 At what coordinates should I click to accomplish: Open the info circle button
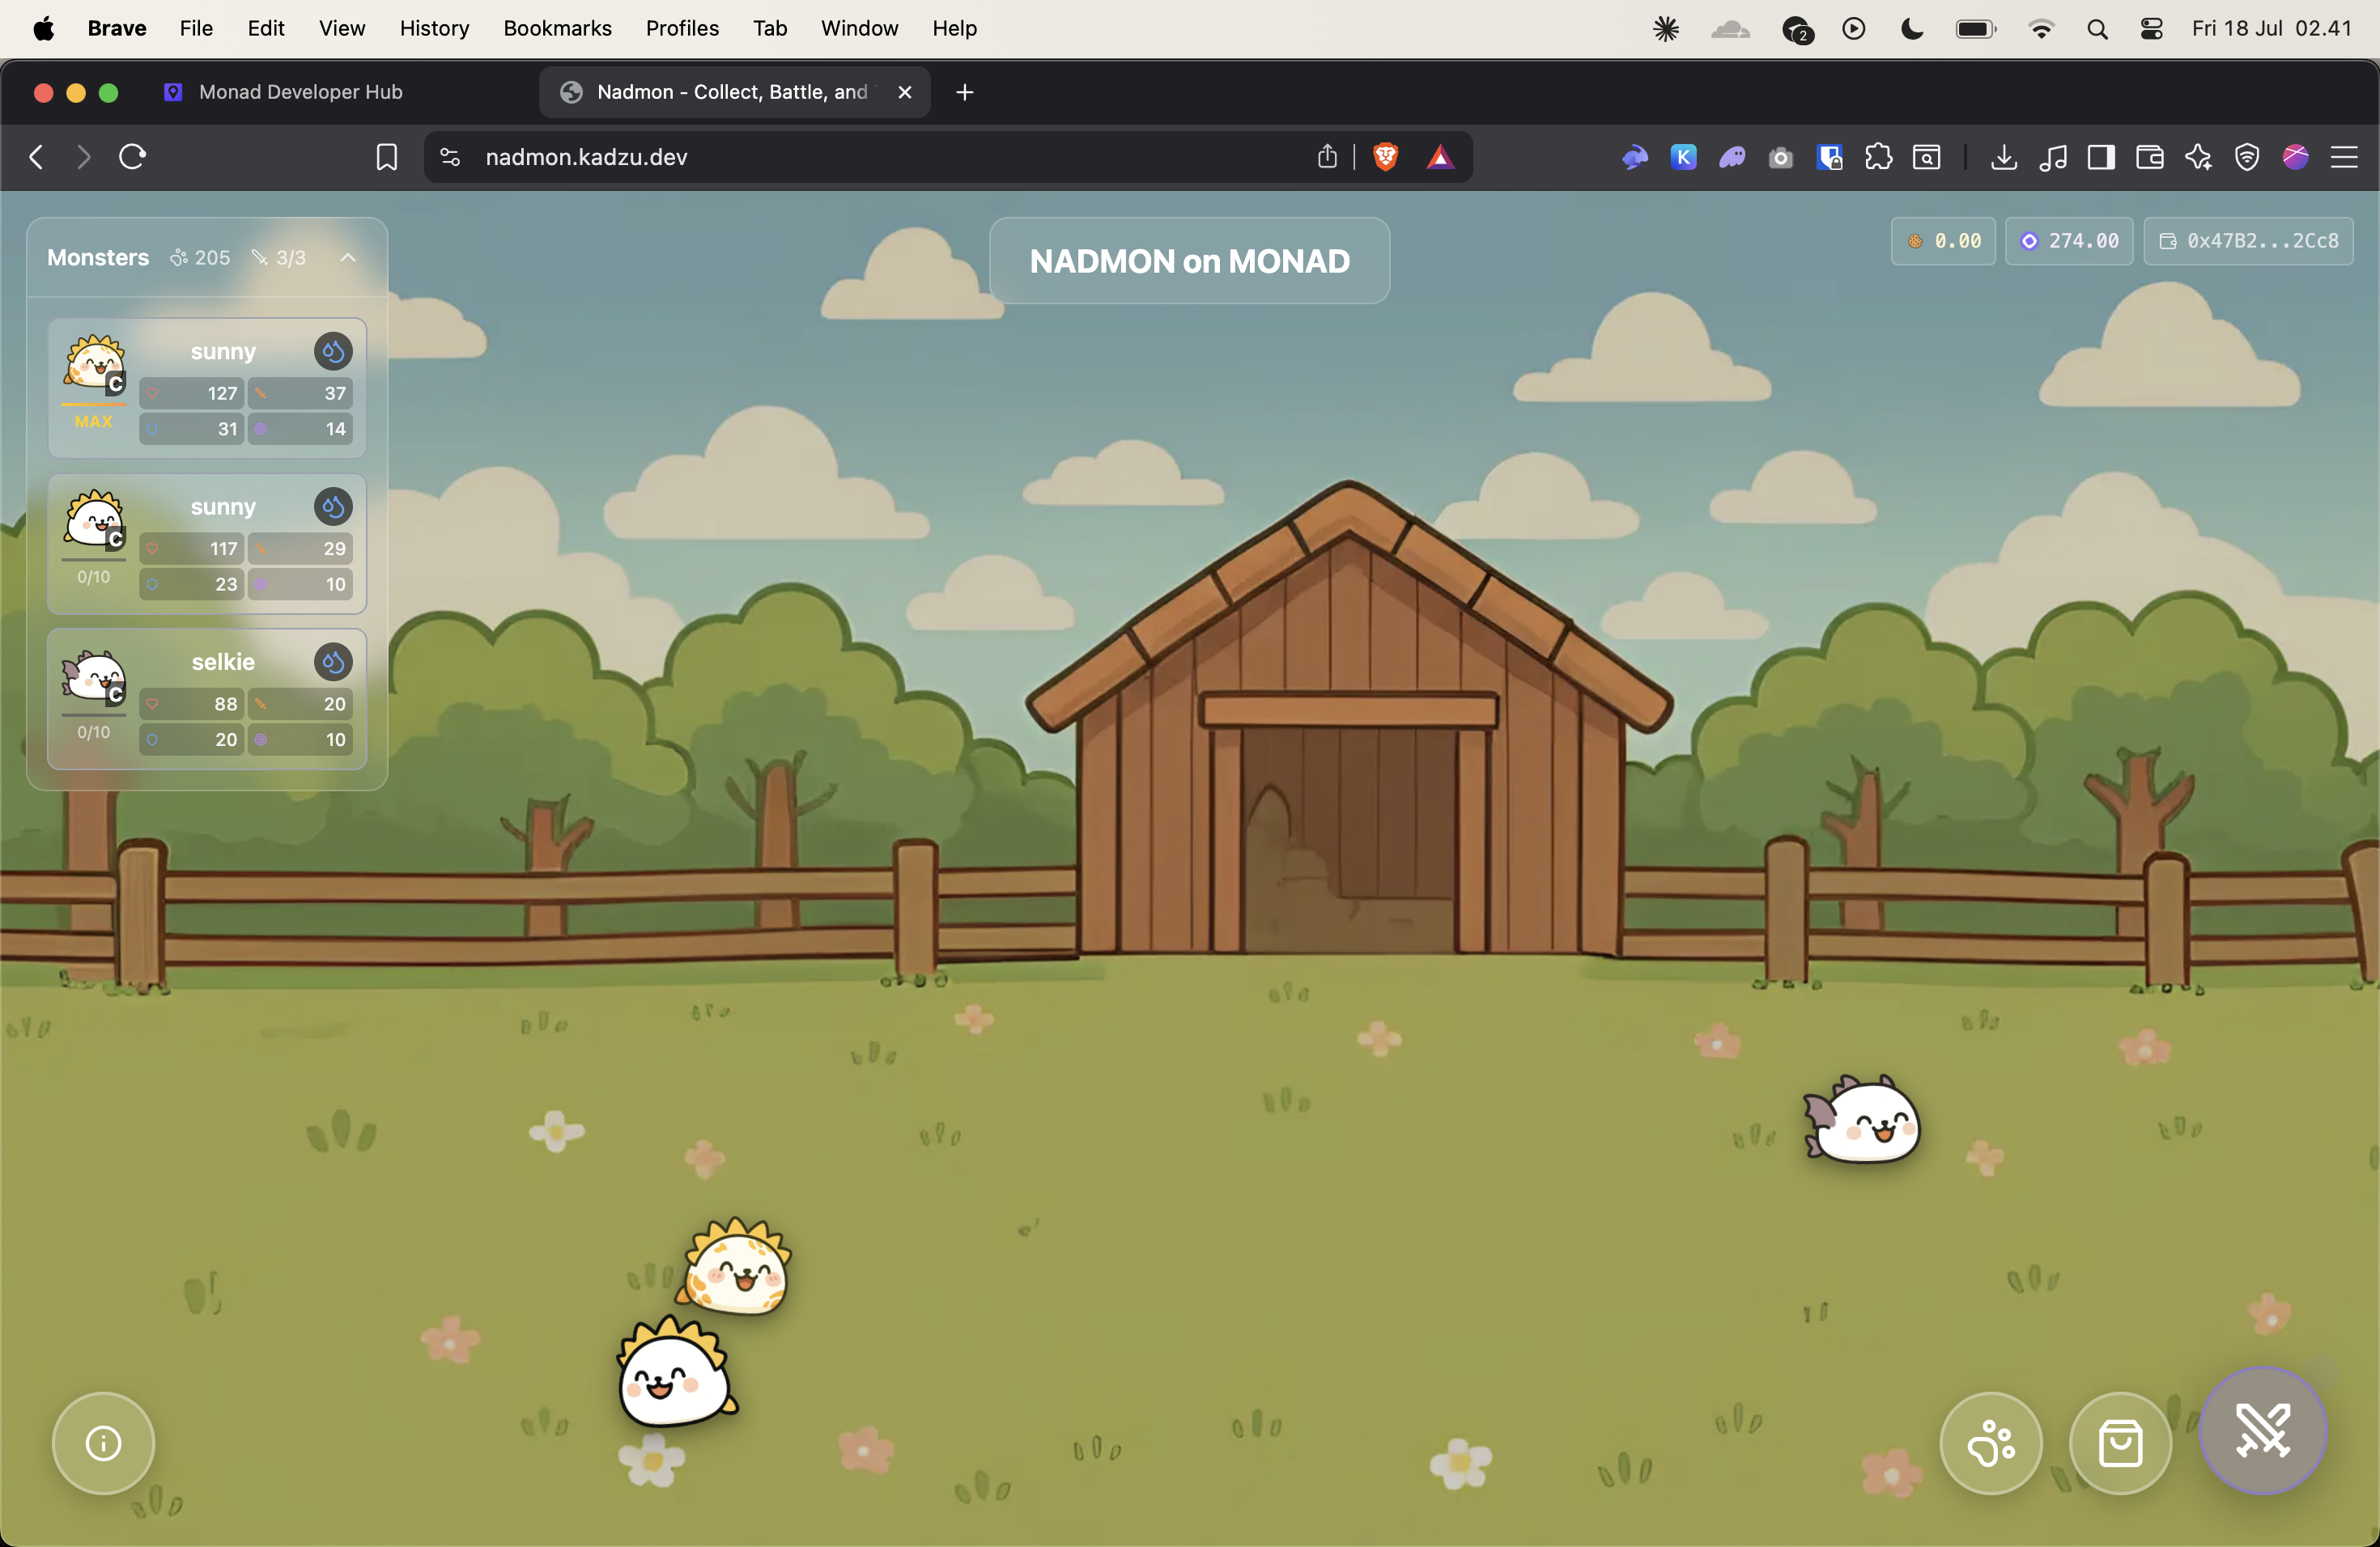[103, 1443]
